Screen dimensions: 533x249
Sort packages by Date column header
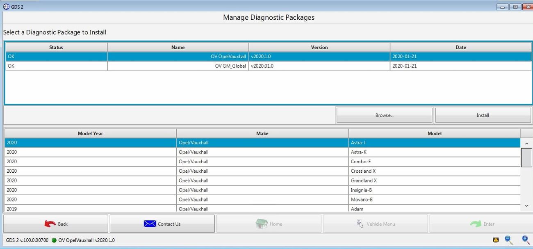pos(461,47)
